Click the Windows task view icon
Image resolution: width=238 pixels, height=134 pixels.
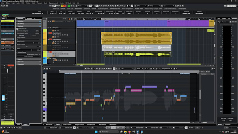point(121,132)
